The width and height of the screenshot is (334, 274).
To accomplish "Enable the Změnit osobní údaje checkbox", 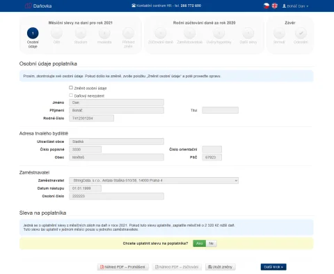I will tap(71, 88).
